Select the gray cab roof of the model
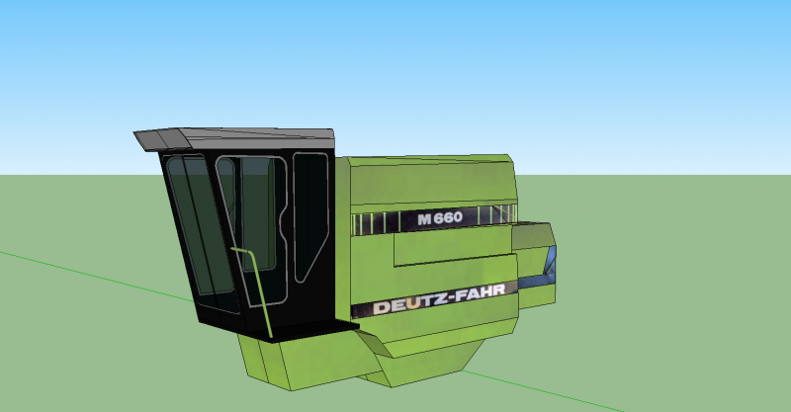 234,138
